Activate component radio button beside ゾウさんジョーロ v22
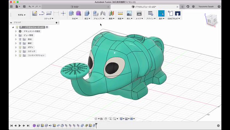The height and width of the screenshot is (130, 230). point(47,27)
